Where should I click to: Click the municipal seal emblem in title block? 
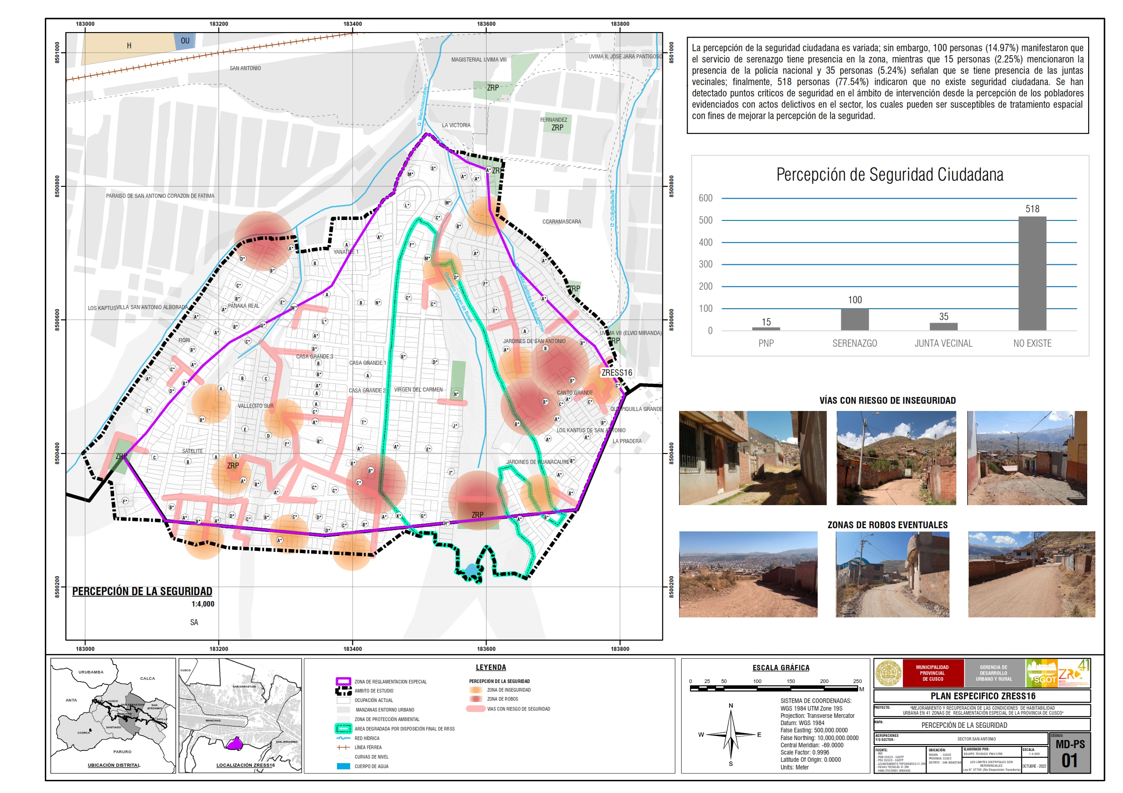(888, 673)
